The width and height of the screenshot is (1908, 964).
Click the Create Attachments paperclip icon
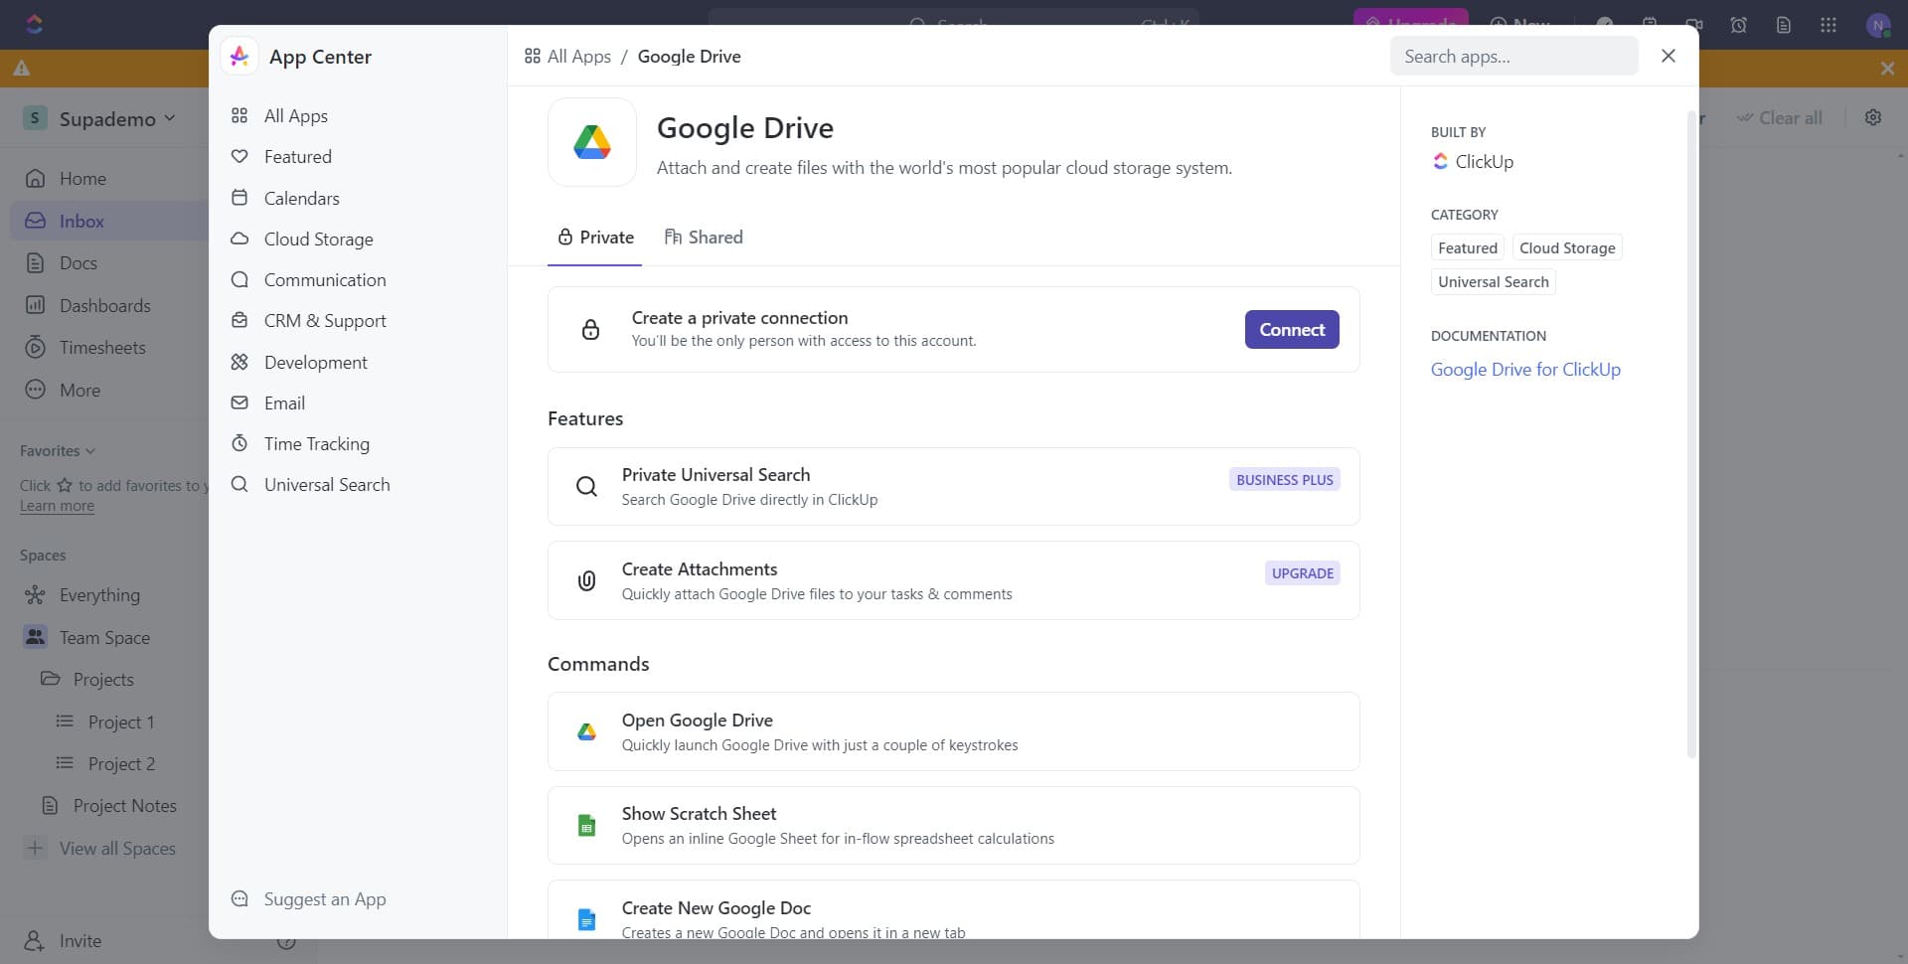[586, 580]
